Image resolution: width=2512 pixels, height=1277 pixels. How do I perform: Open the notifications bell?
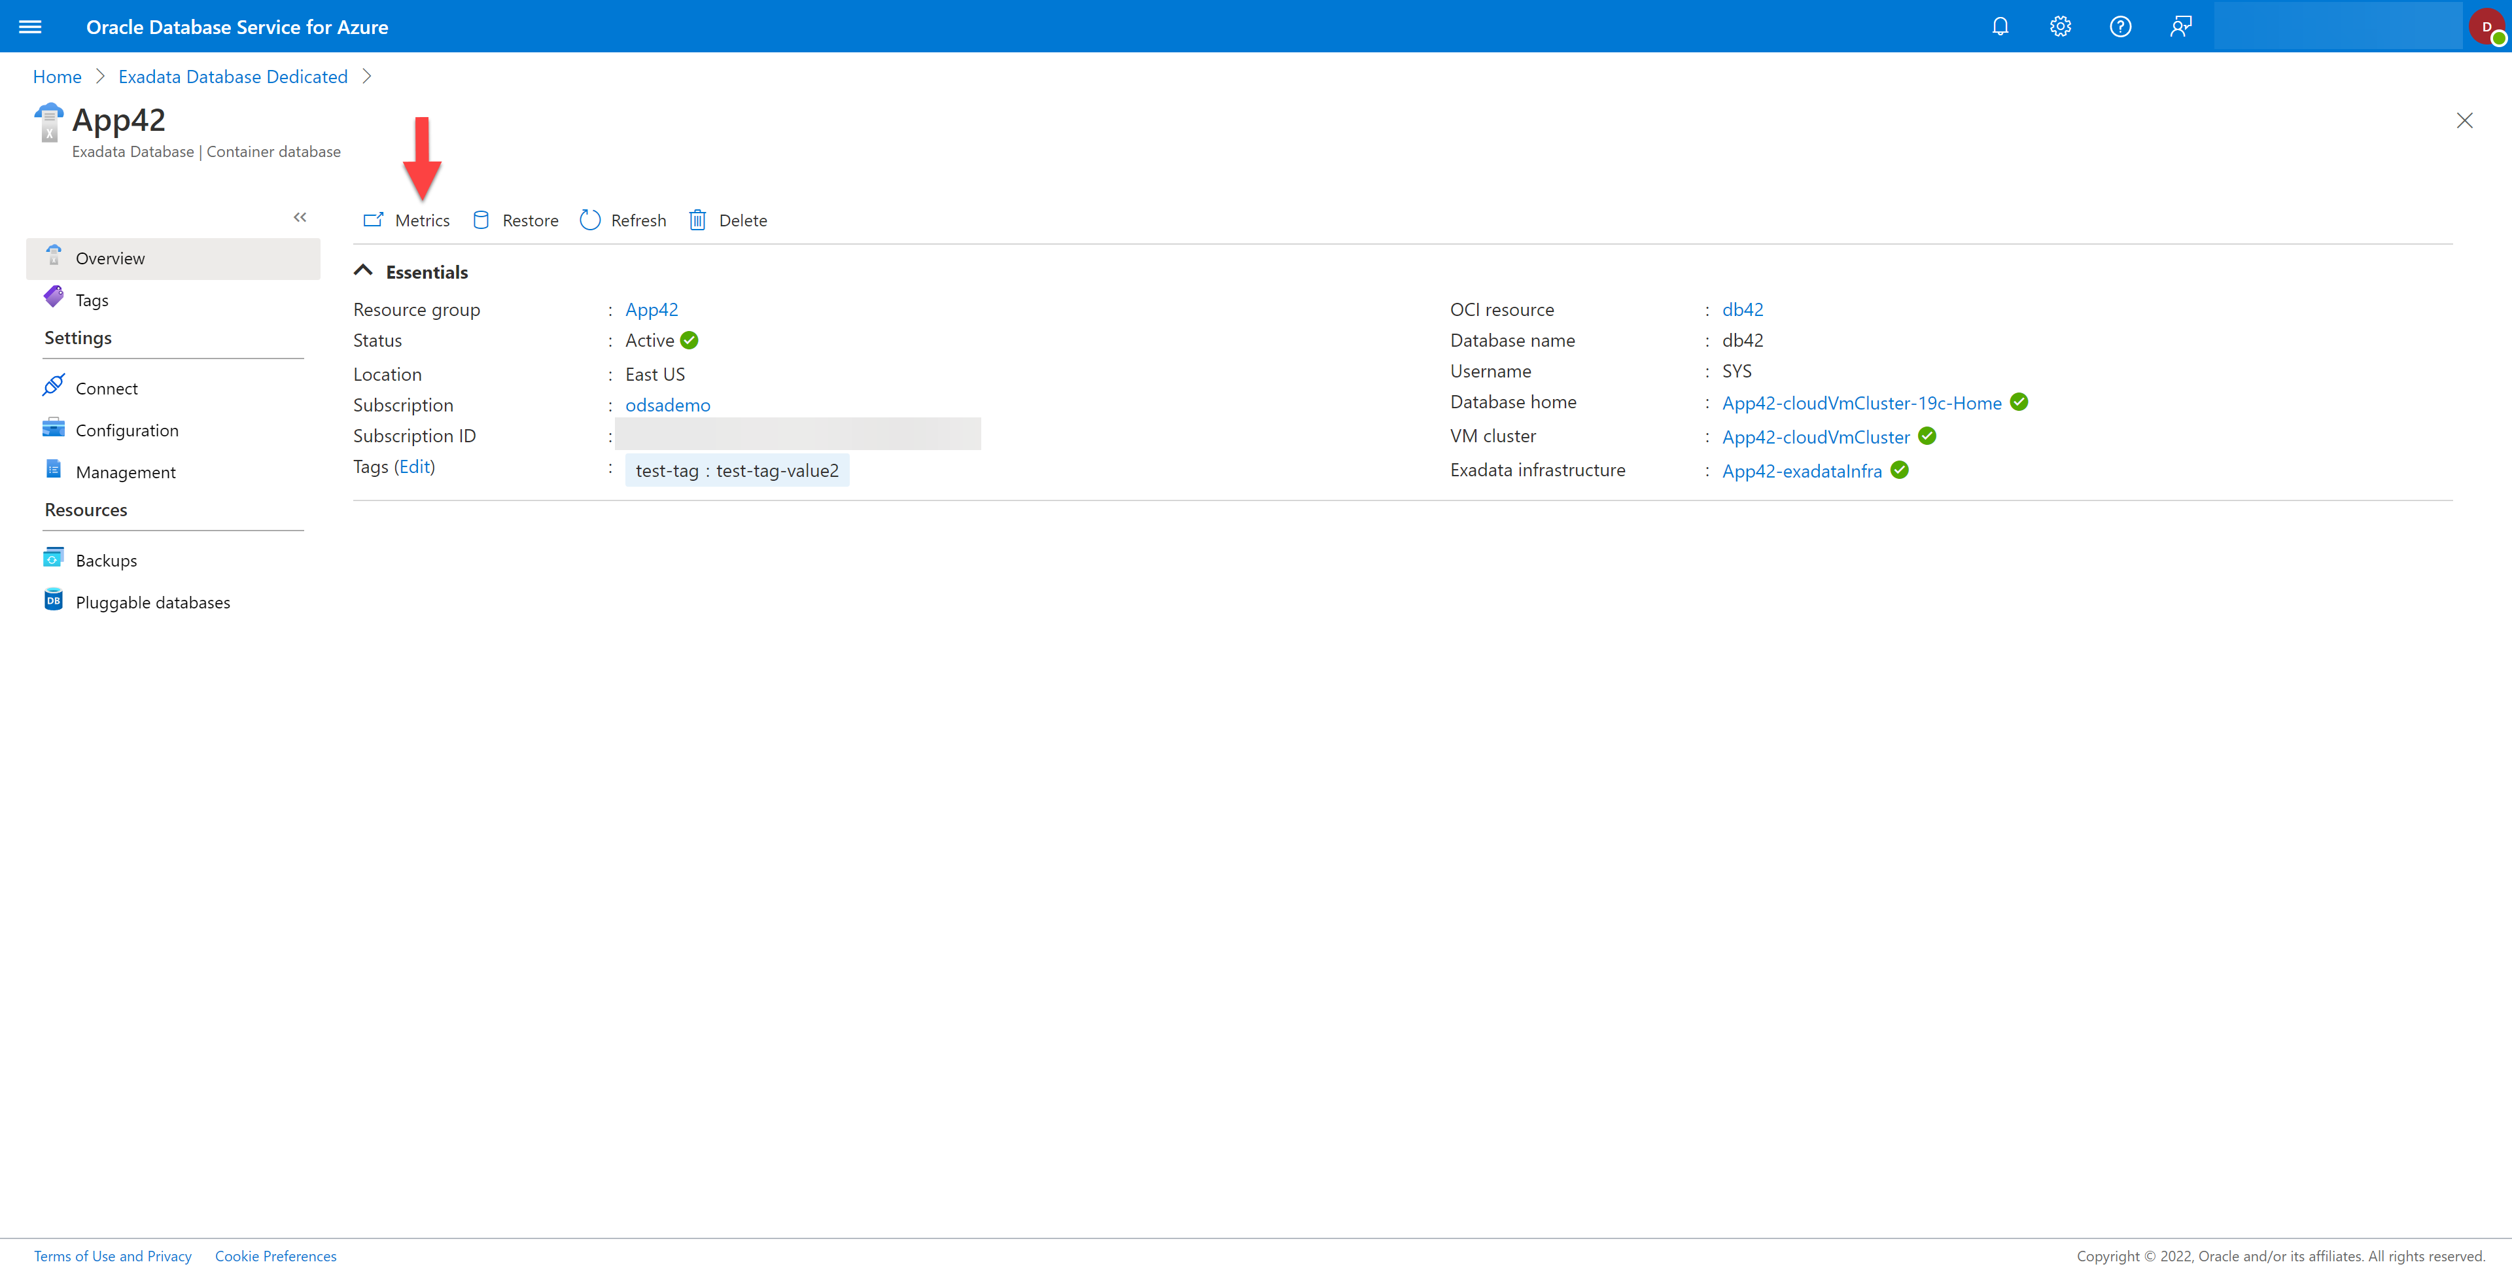pos(2000,26)
